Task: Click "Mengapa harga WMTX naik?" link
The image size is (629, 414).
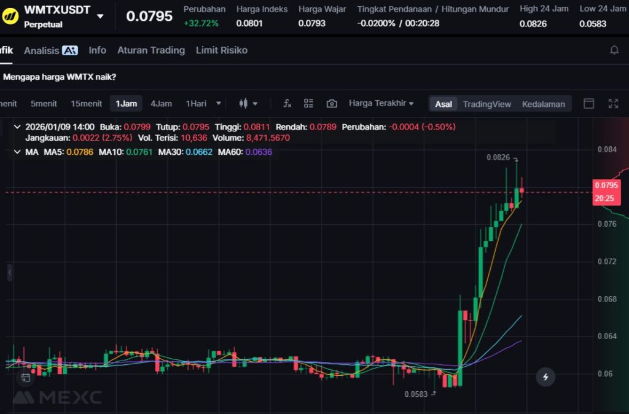Action: [60, 77]
